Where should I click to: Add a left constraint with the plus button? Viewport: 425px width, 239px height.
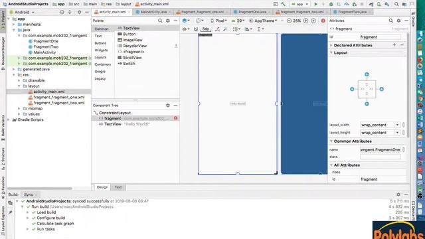[352, 89]
